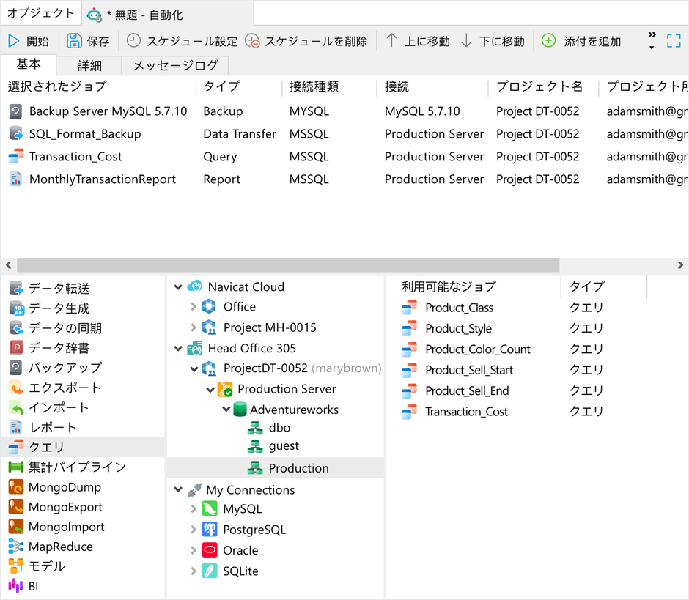The height and width of the screenshot is (600, 689).
Task: Select MongoDump job type icon
Action: 16,487
